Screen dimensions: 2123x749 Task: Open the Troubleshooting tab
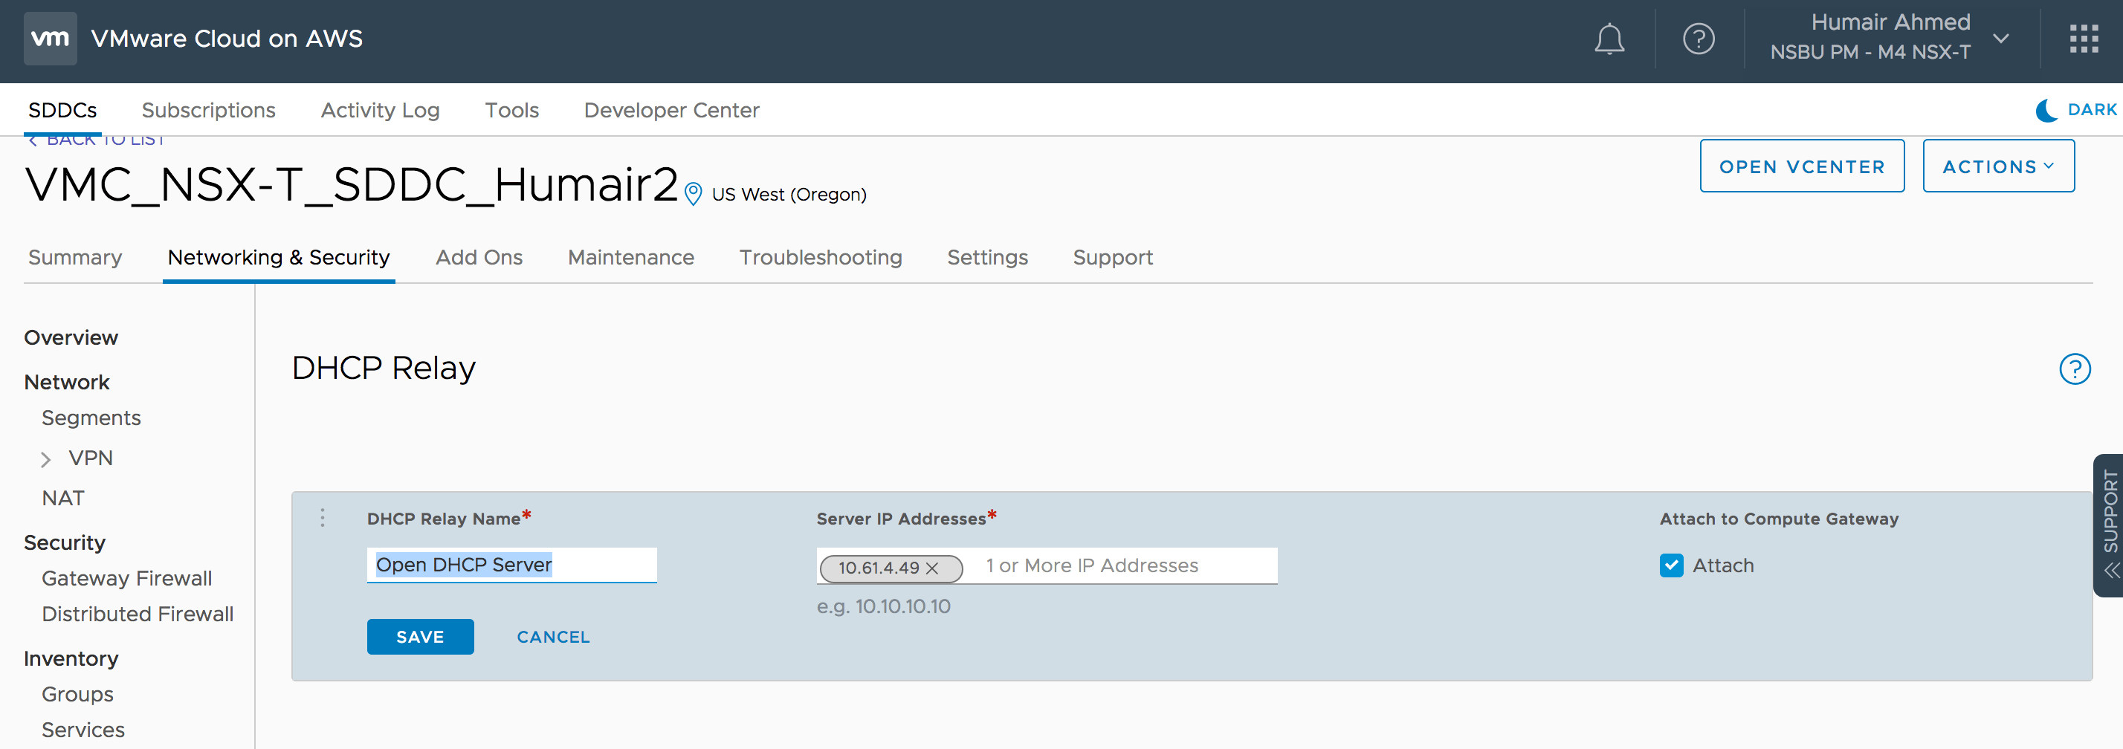[x=820, y=258]
